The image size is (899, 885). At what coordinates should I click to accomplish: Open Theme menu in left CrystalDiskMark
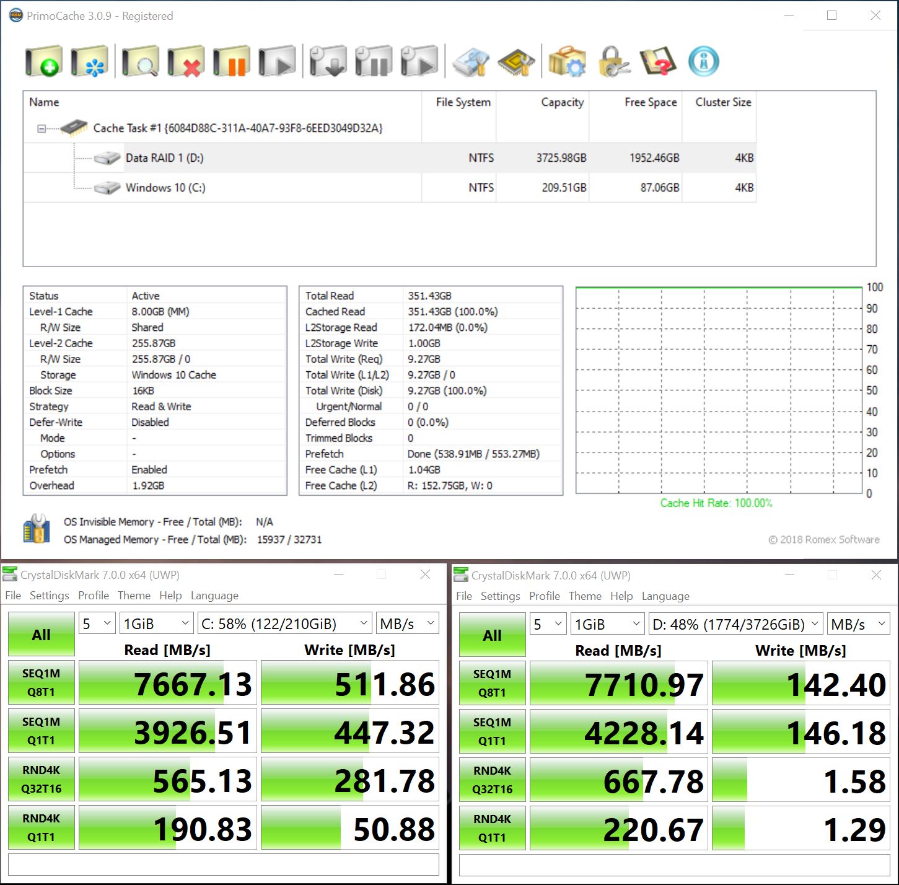pyautogui.click(x=134, y=596)
